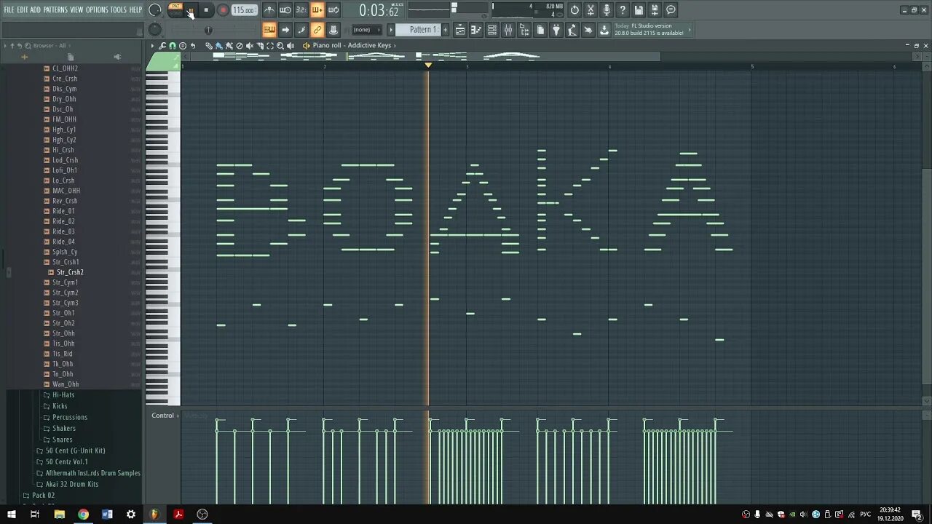This screenshot has width=932, height=524.
Task: Click the undo history circular arrow icon
Action: click(x=574, y=9)
